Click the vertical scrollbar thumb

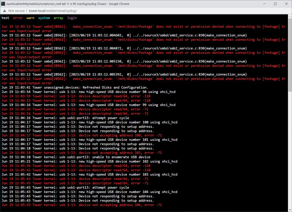click(x=290, y=55)
